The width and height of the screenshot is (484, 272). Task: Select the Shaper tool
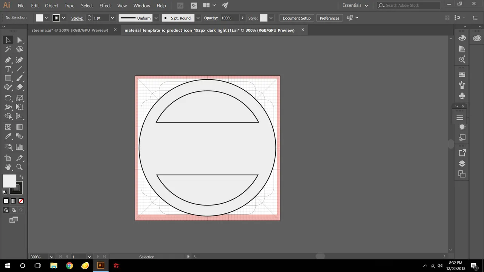point(8,87)
